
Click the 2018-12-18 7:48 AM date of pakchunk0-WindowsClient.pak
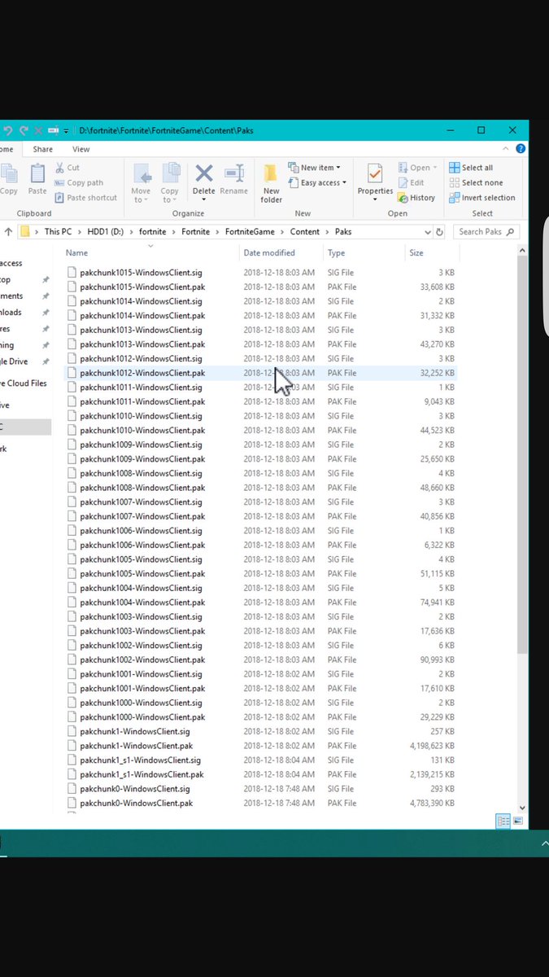(279, 804)
